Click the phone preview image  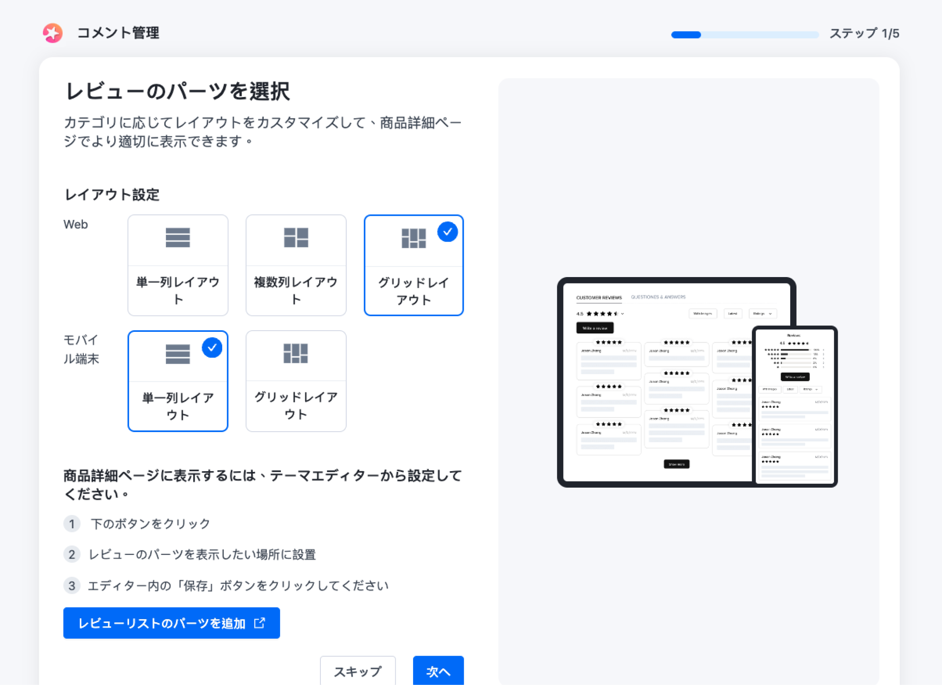point(795,406)
